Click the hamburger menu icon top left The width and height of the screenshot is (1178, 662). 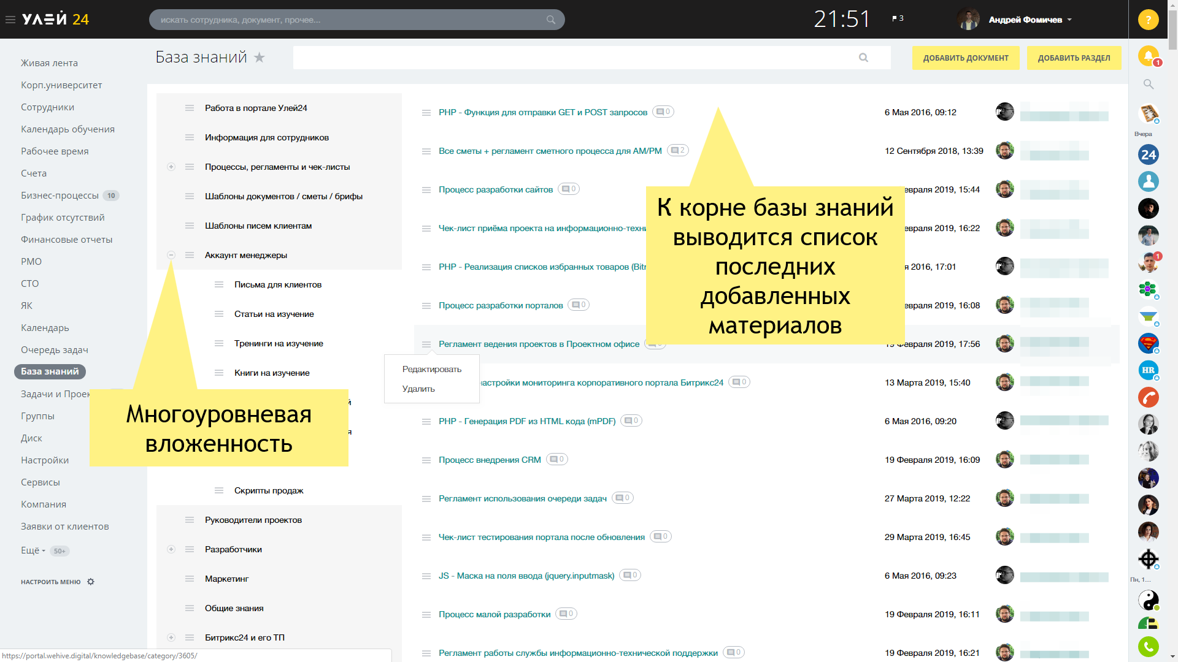pos(10,20)
